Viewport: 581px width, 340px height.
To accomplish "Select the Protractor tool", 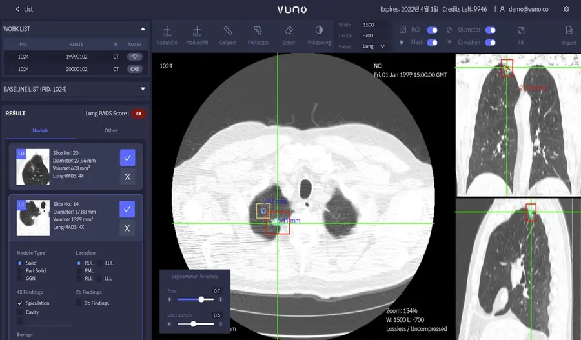I will [258, 34].
